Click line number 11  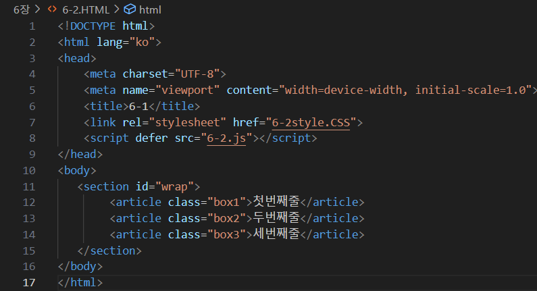[29, 186]
